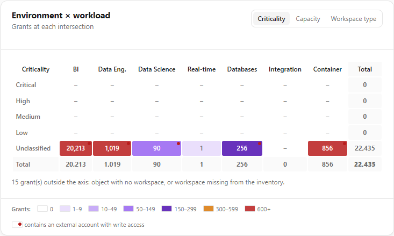Click the Total row Integration value 0

[x=285, y=165]
